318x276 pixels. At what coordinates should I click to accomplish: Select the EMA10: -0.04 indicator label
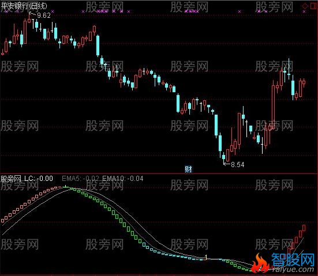click(x=123, y=179)
